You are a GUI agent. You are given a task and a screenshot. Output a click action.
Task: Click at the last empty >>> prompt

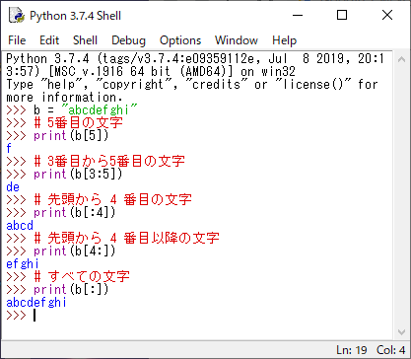pos(34,316)
